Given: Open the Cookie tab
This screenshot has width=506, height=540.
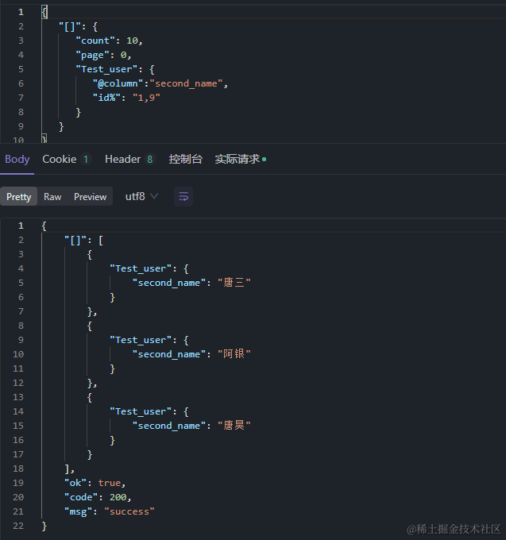Looking at the screenshot, I should [x=67, y=159].
